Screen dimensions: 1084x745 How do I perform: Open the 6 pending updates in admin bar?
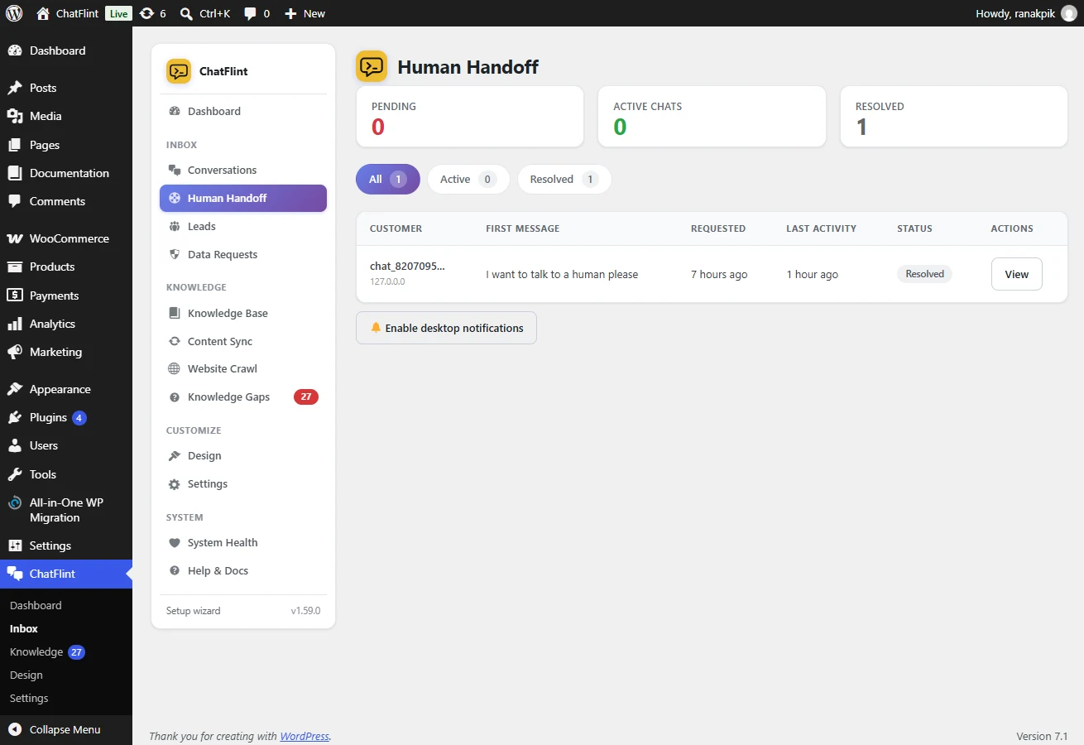153,13
